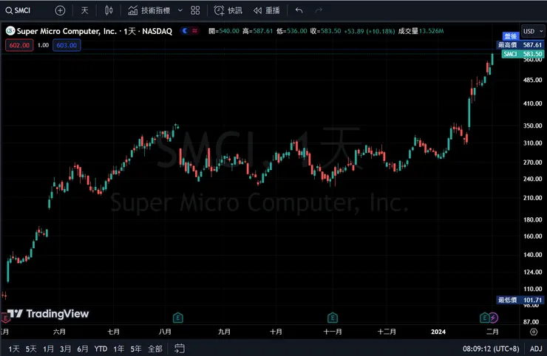Viewport: 547px width, 356px height.
Task: Select the 5天 time range
Action: pos(31,349)
